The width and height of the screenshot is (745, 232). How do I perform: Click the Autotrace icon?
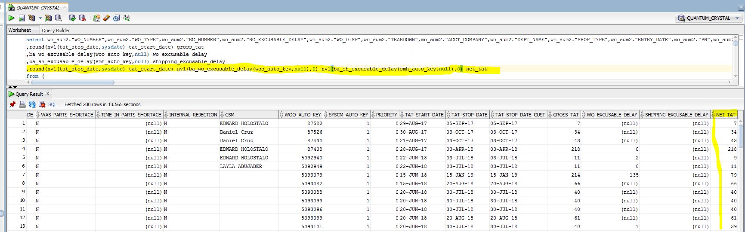(48, 18)
